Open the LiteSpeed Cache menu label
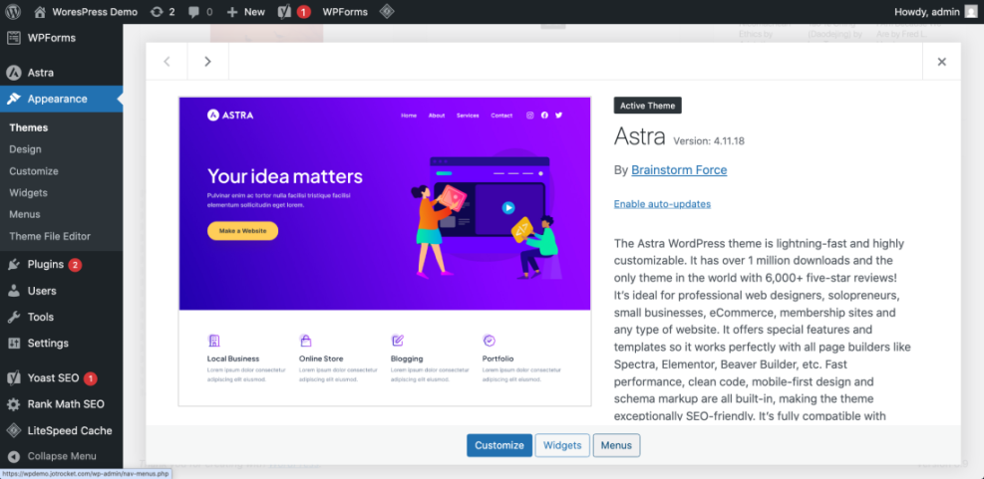Screen dimensions: 984x479 [x=70, y=431]
